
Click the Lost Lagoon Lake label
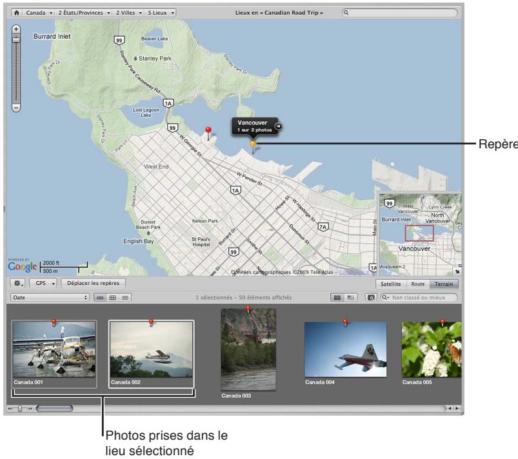point(146,112)
